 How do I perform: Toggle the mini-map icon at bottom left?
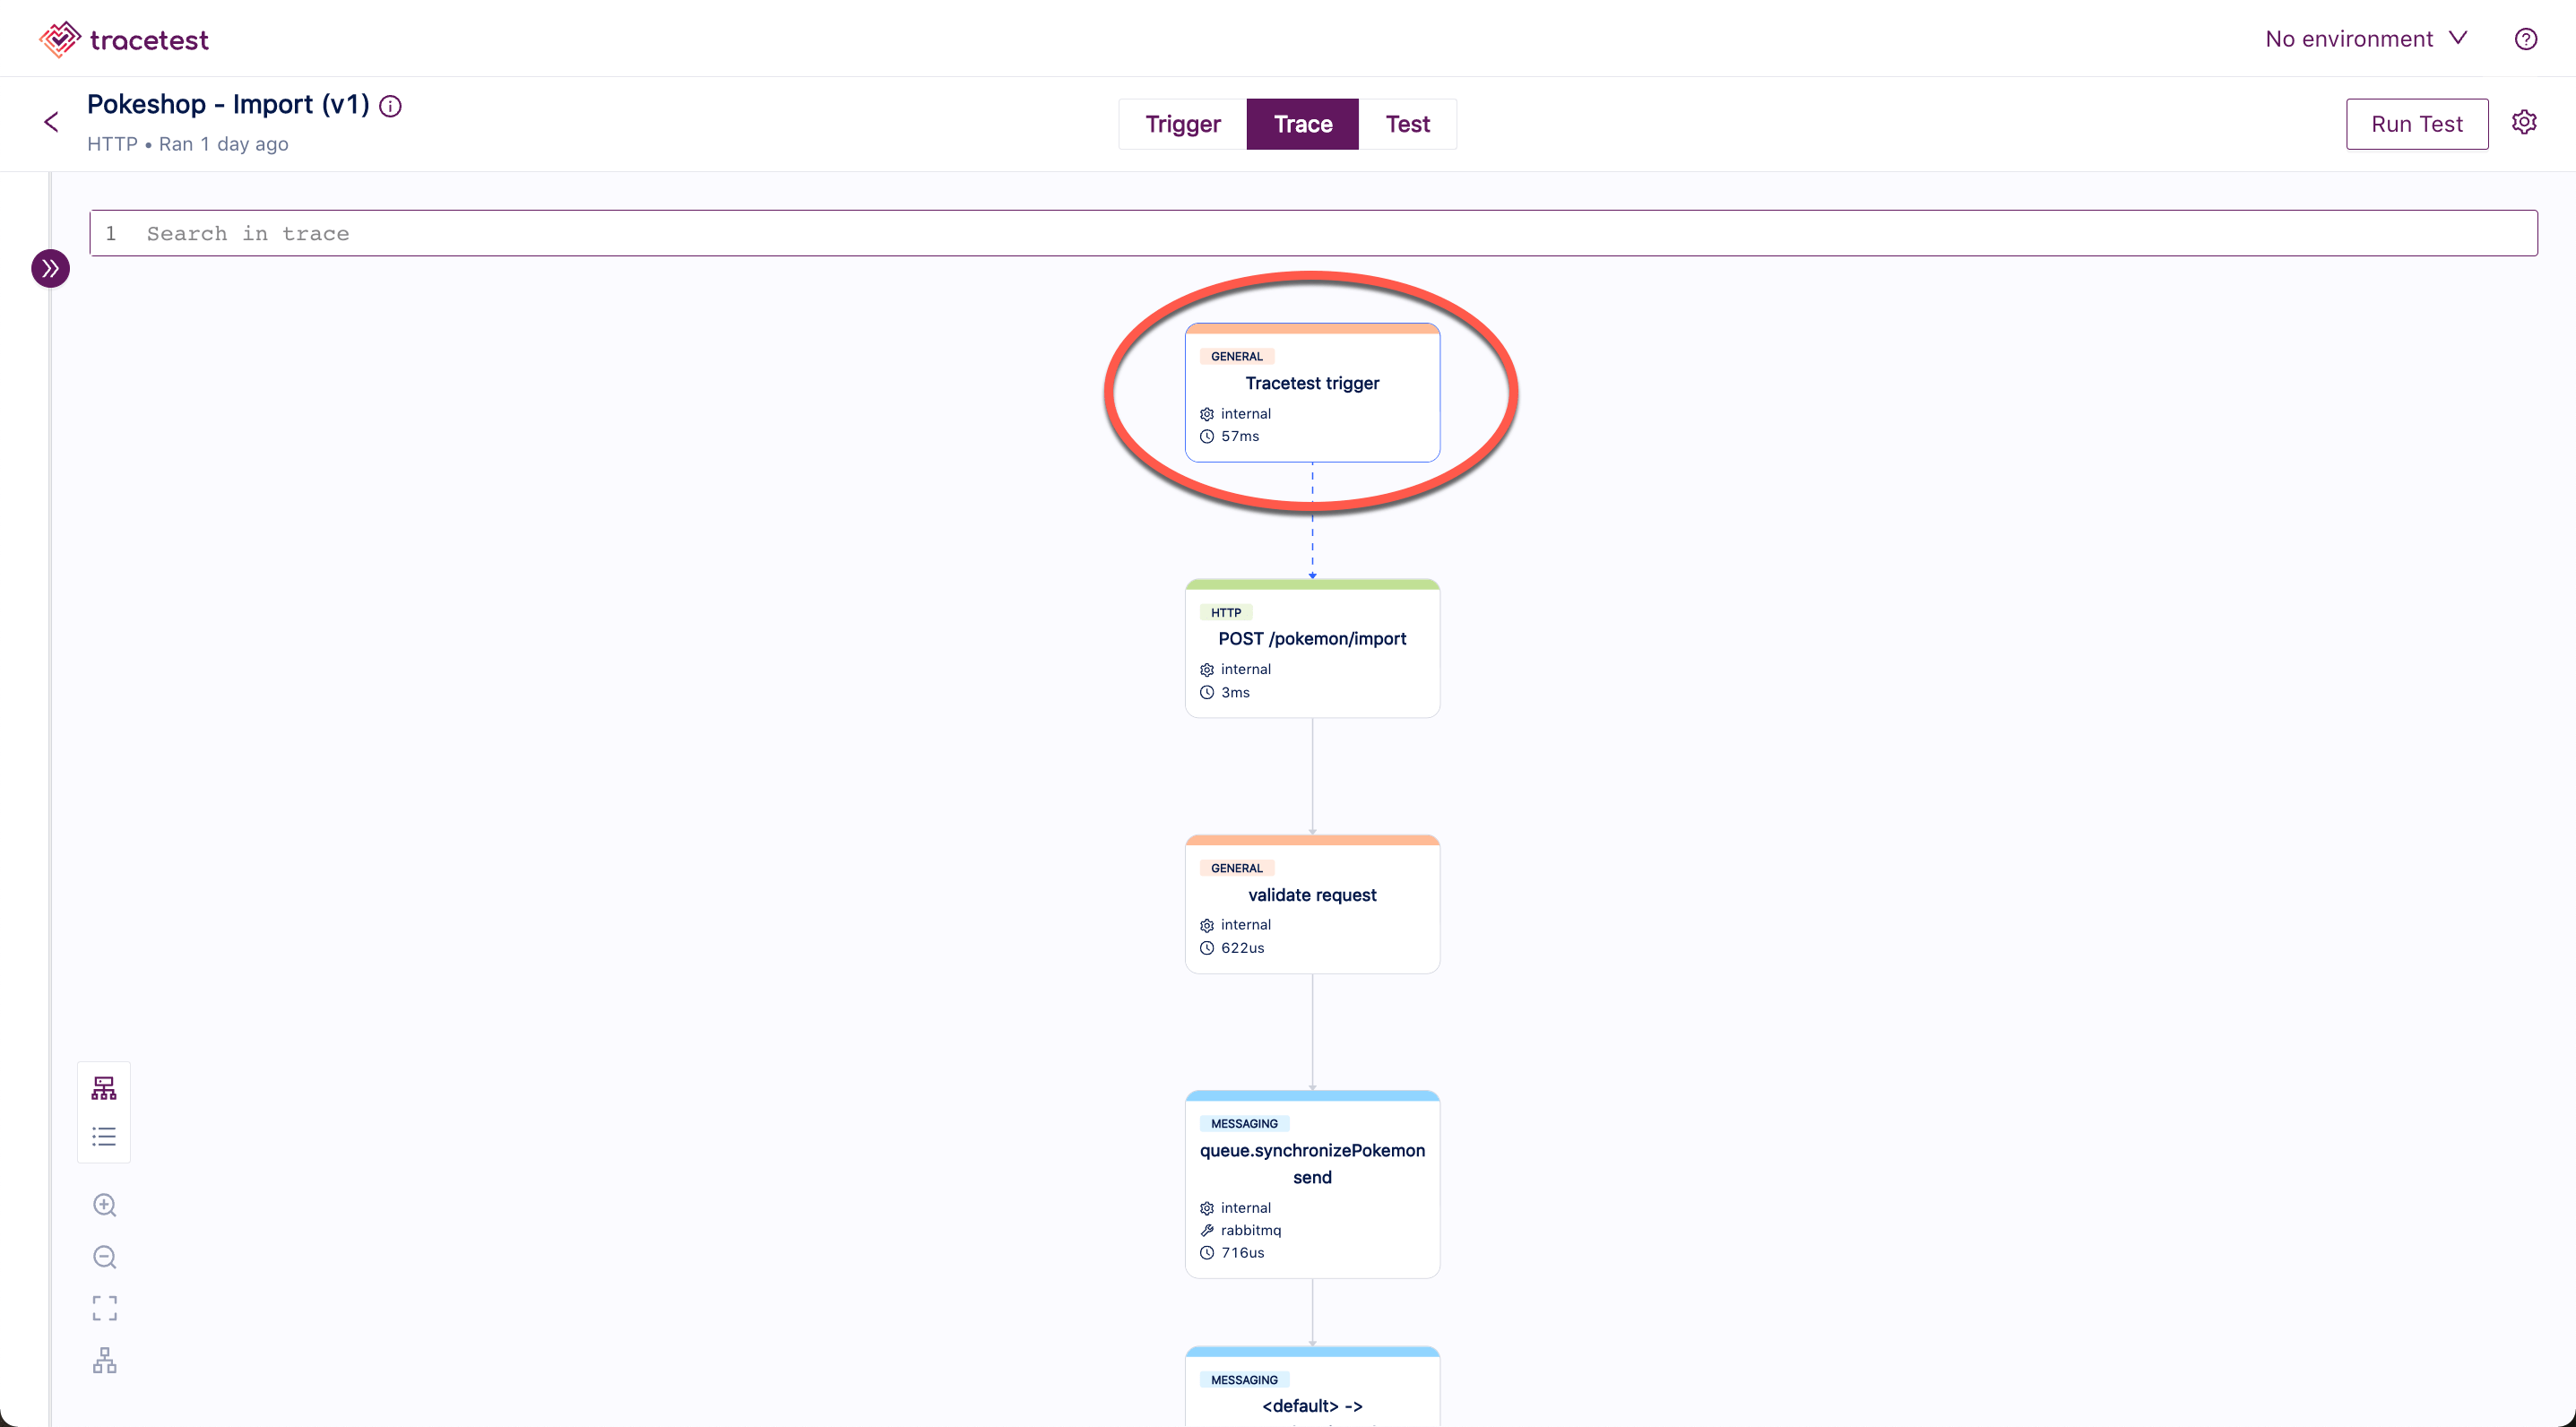tap(104, 1360)
